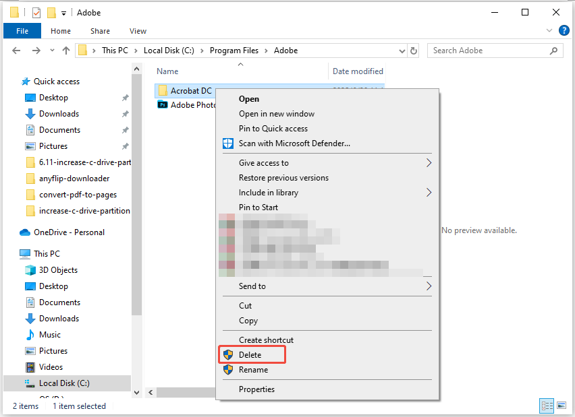575x417 pixels.
Task: Choose Open in context menu
Action: [x=248, y=99]
